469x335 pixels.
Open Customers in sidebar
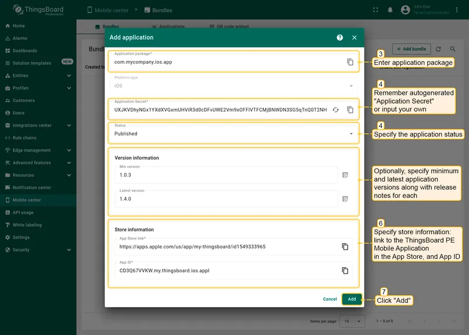[38, 100]
